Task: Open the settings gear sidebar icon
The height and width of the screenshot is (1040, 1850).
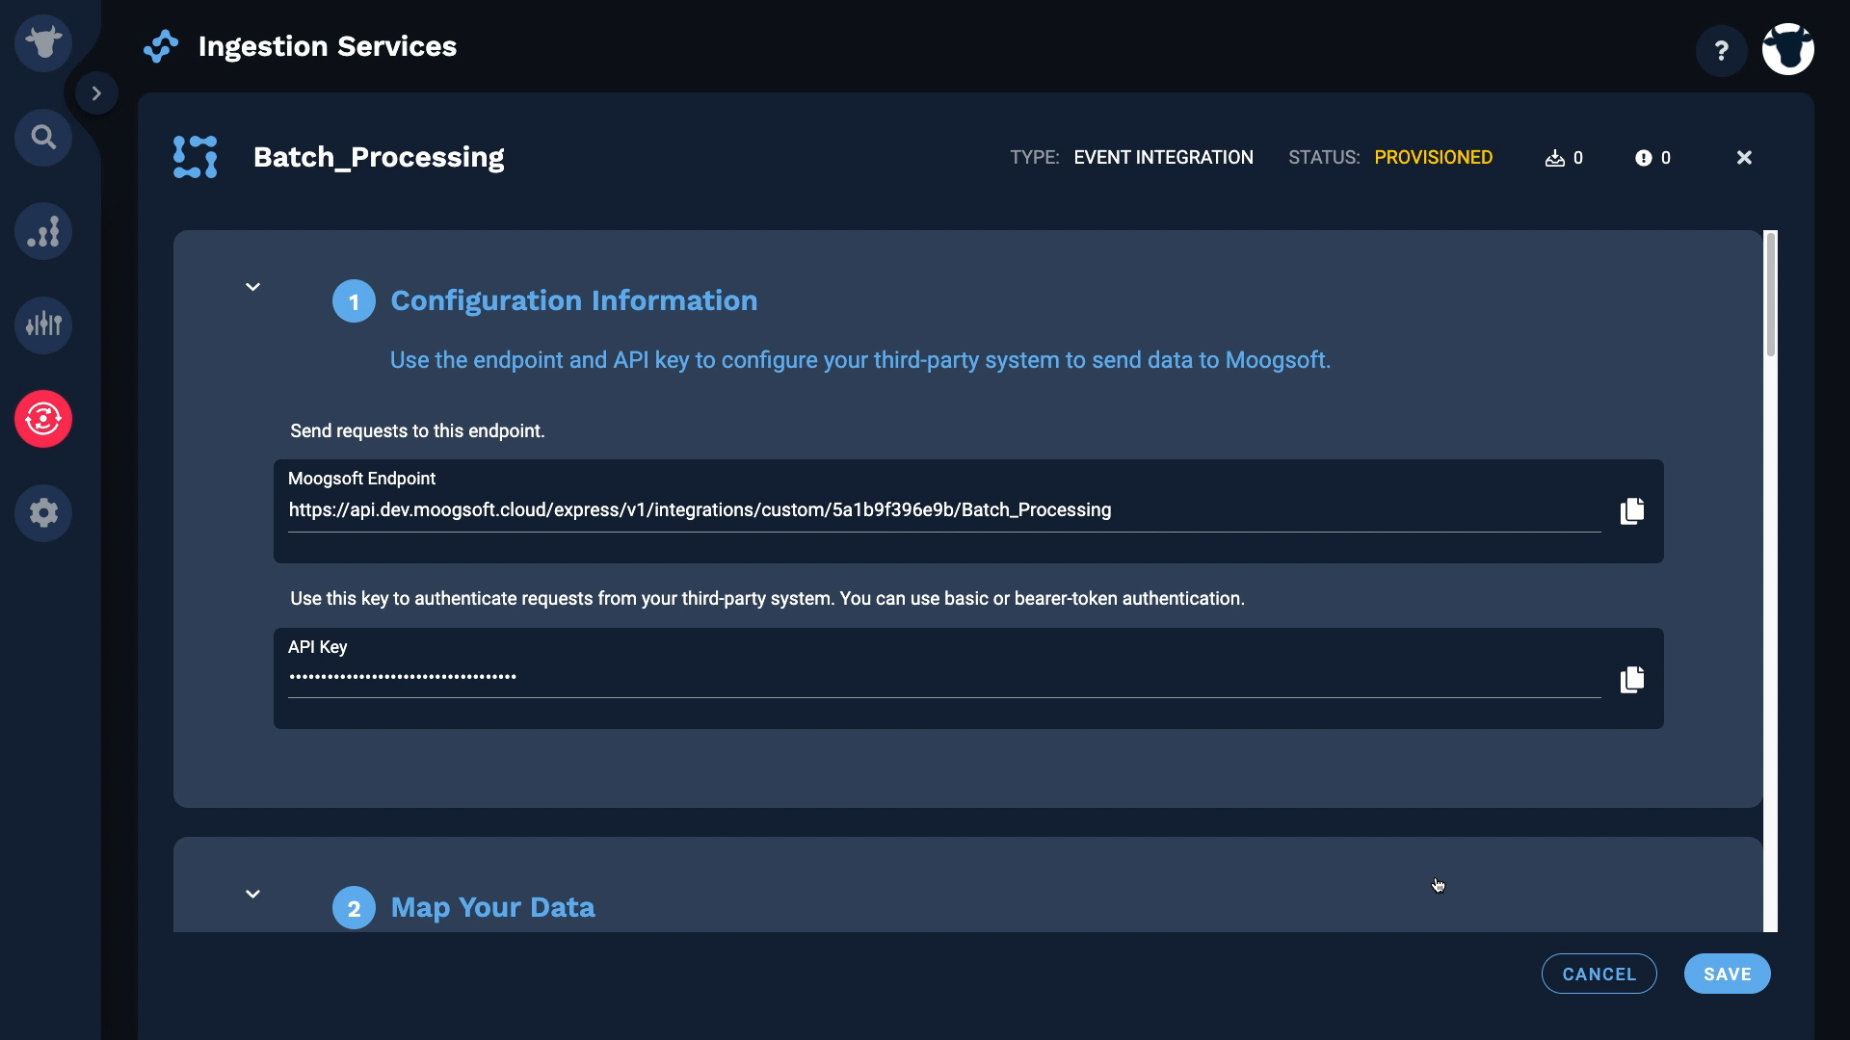Action: coord(43,512)
